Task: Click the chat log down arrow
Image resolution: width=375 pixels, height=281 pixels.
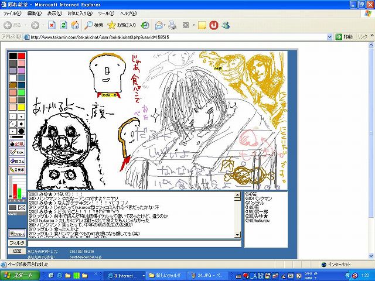Action: [x=237, y=235]
